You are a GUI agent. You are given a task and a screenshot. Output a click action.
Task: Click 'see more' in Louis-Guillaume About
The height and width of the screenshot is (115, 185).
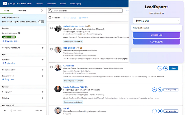[156, 98]
